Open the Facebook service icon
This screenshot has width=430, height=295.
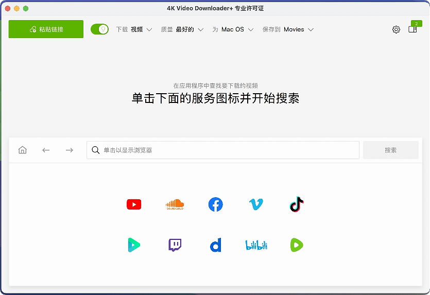(x=216, y=204)
